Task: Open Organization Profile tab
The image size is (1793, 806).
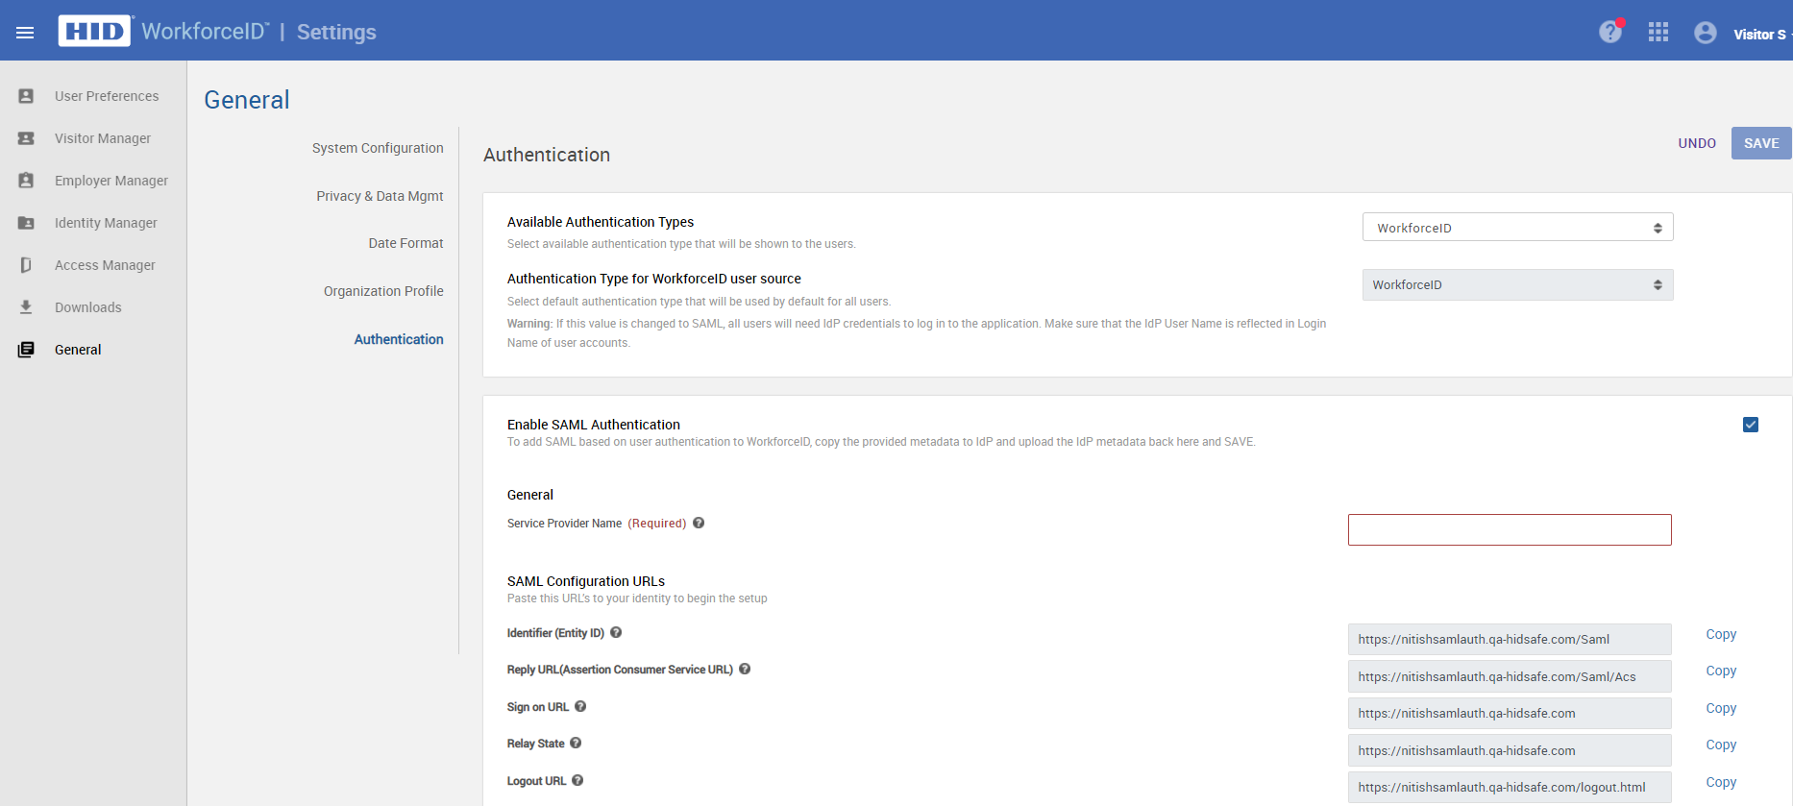Action: (x=383, y=291)
